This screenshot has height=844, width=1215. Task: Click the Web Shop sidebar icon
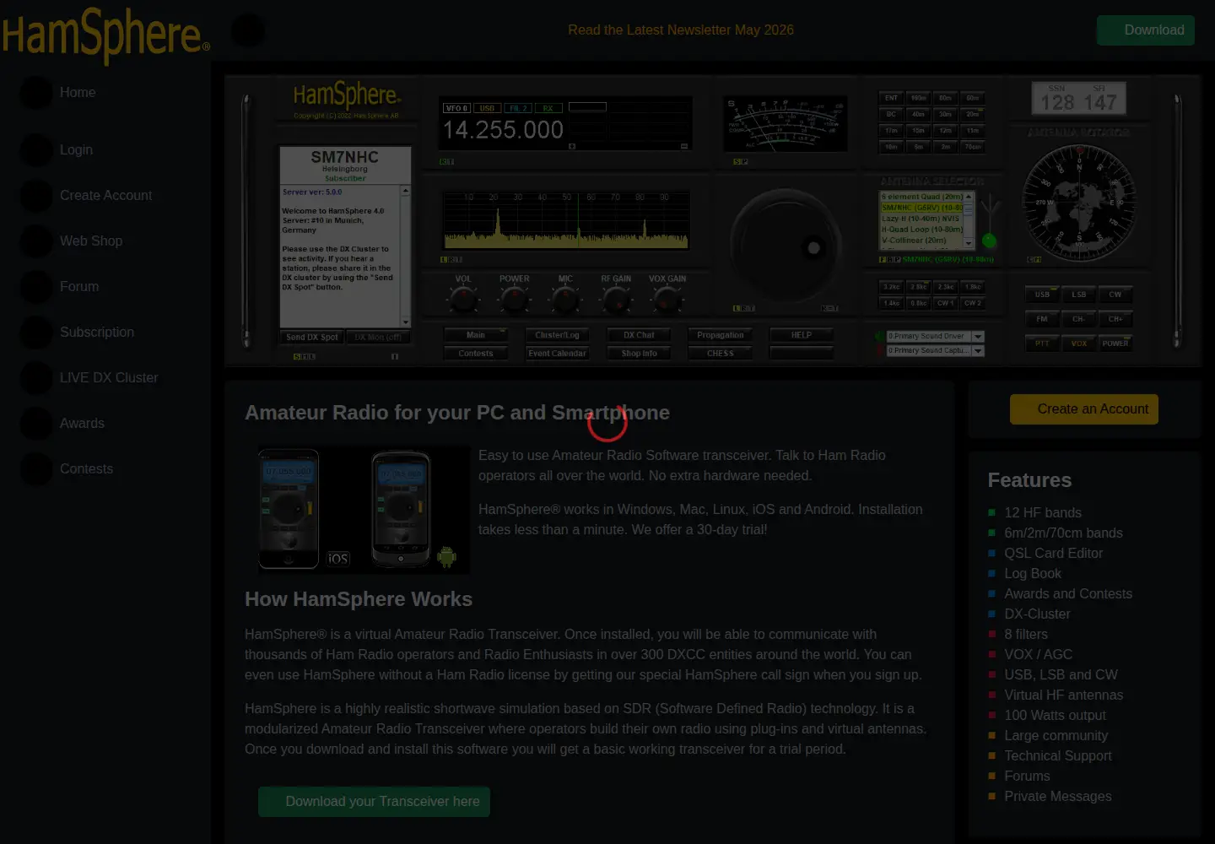(x=36, y=241)
